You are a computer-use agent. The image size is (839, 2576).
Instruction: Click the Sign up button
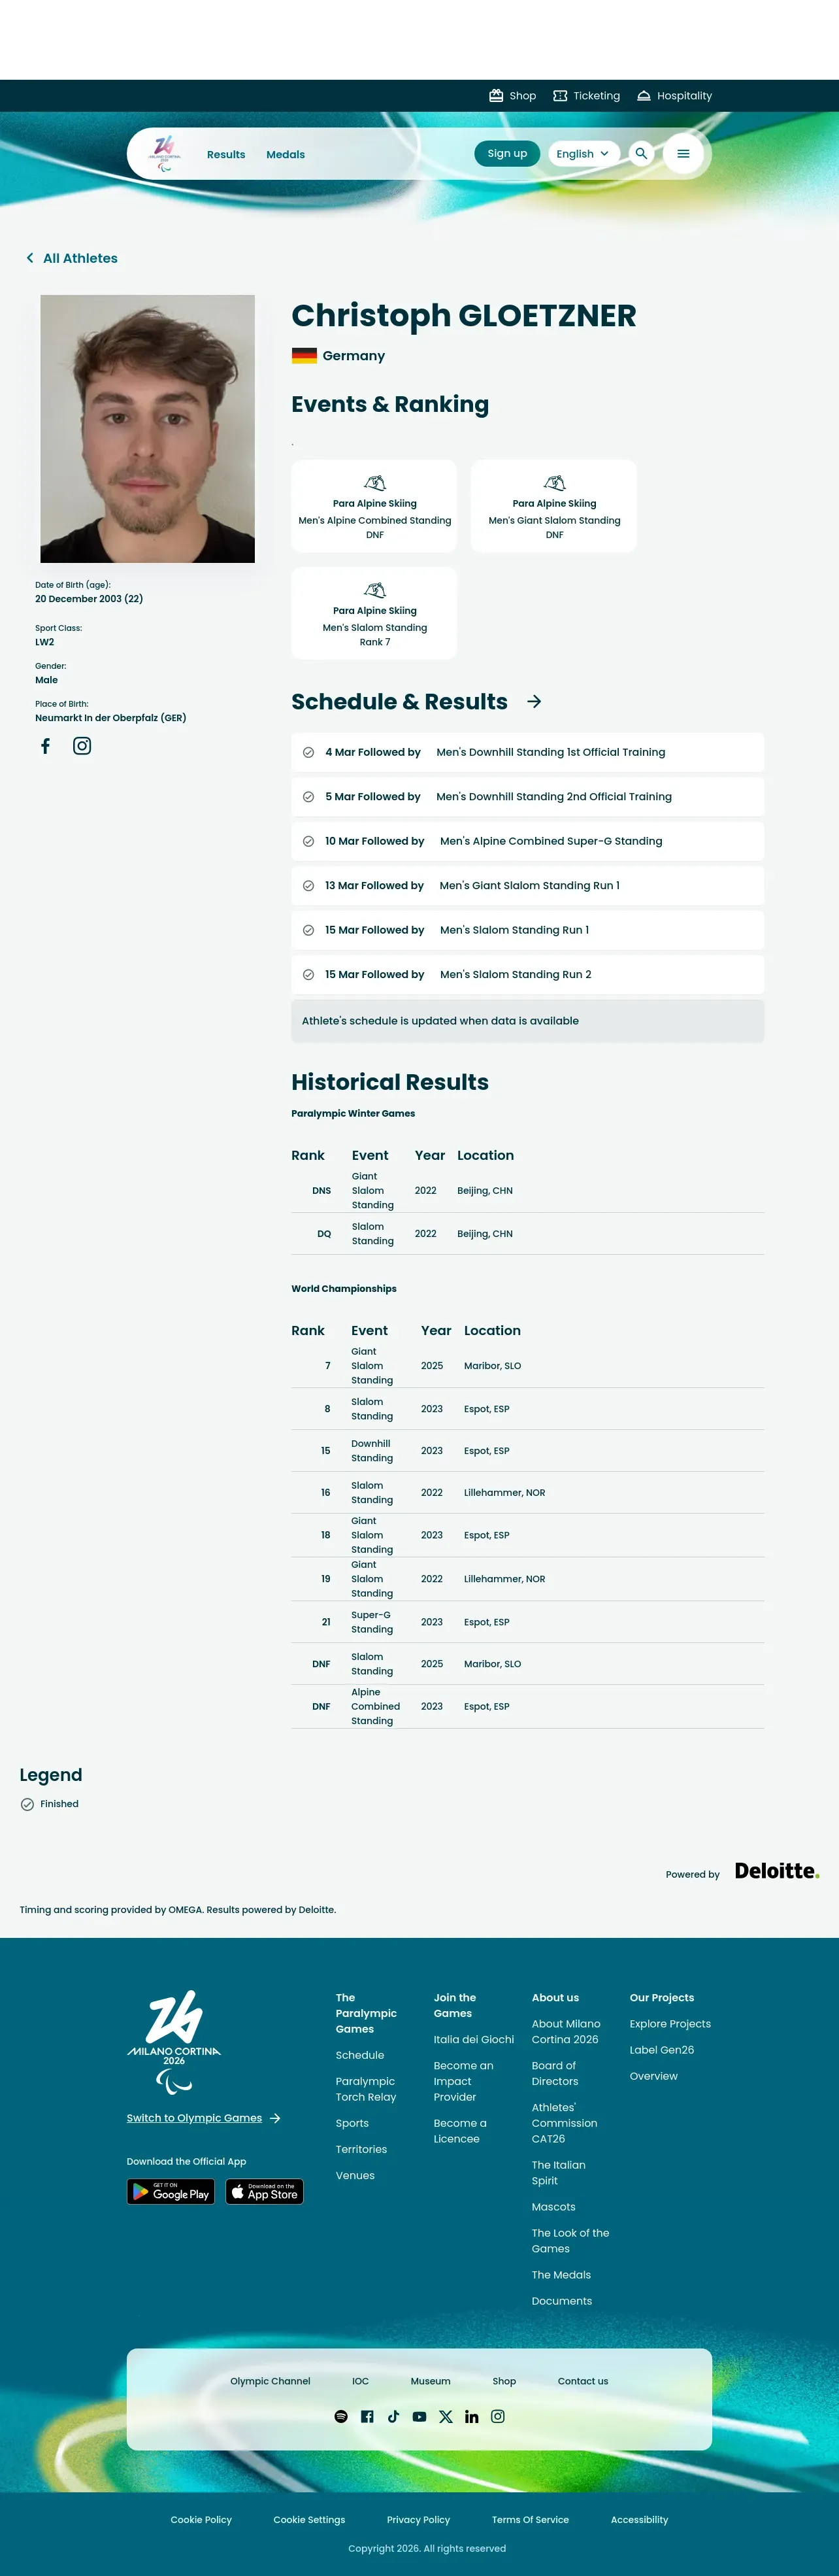pyautogui.click(x=507, y=154)
